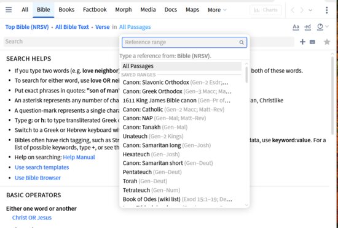The height and width of the screenshot is (228, 338).
Task: Click Use search templates link
Action: (x=42, y=167)
